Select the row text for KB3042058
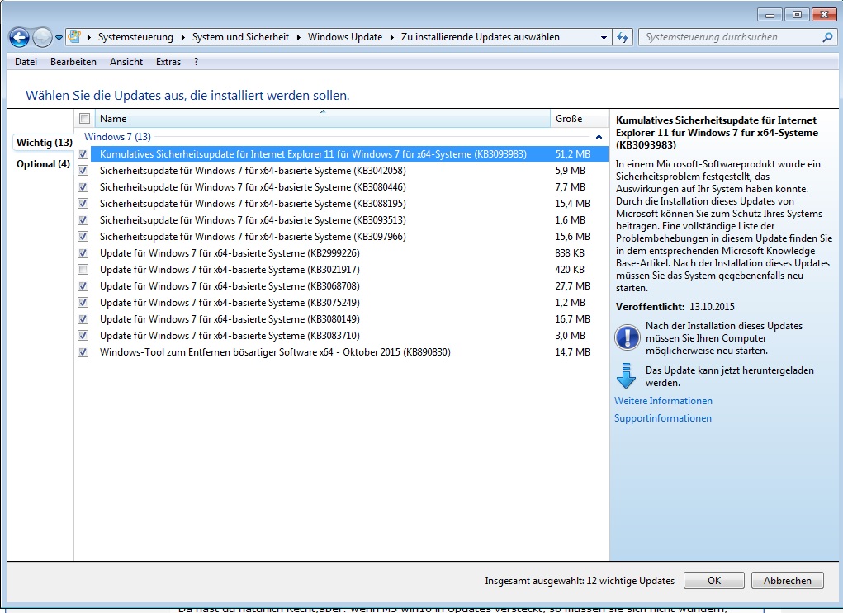 point(253,170)
